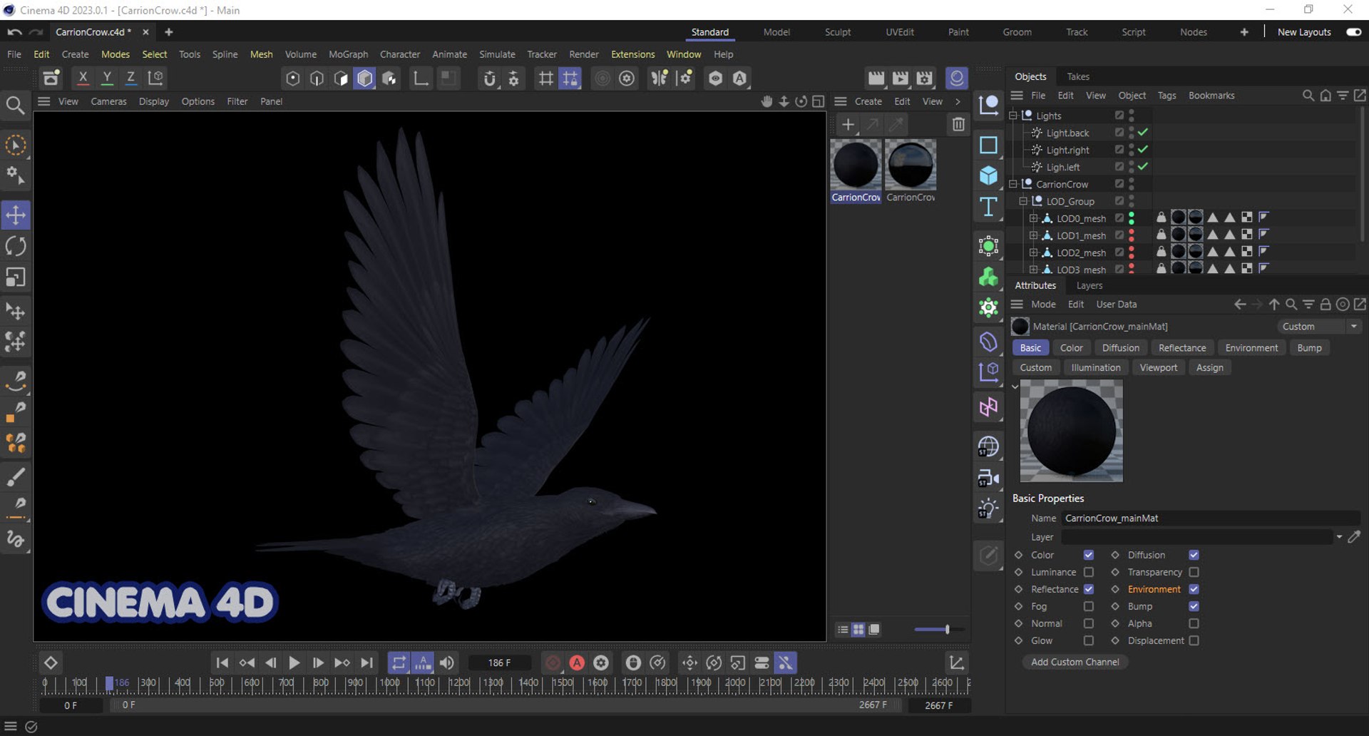
Task: Create new material with plus icon
Action: click(x=848, y=125)
